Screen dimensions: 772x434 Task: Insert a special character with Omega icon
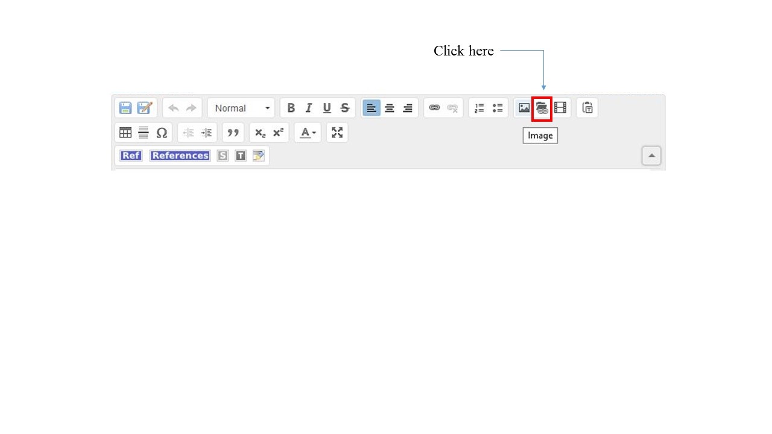[x=162, y=133]
